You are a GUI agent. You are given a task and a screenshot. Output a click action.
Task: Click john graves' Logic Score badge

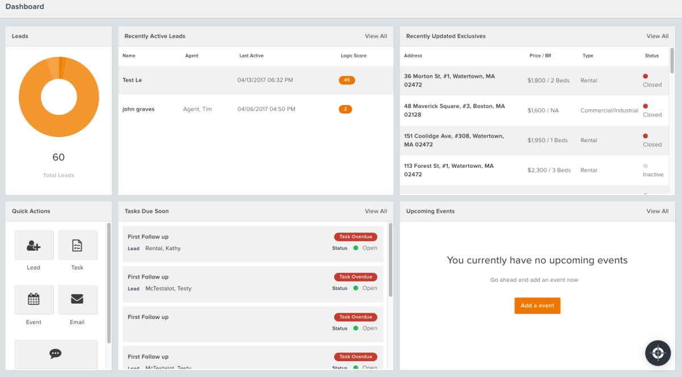click(345, 109)
